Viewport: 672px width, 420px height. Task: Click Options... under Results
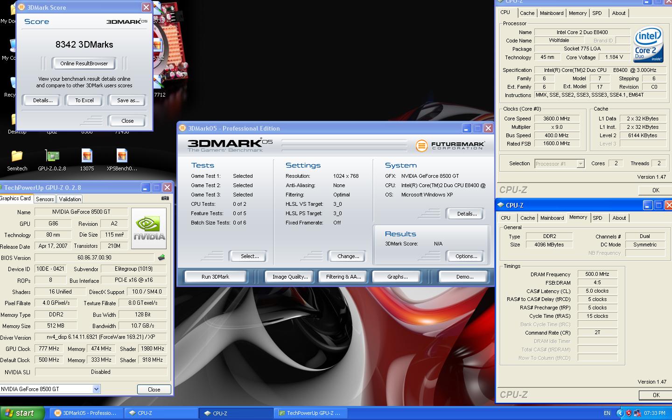[466, 256]
